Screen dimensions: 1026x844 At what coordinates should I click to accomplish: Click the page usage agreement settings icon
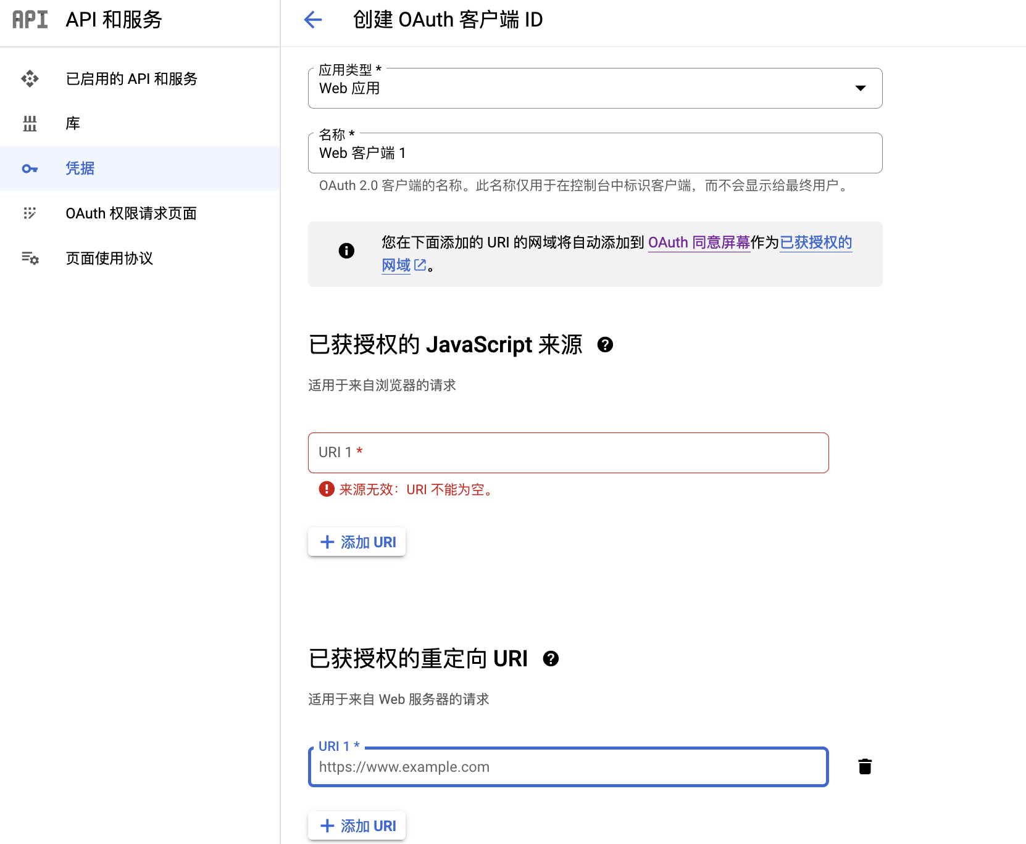tap(30, 258)
